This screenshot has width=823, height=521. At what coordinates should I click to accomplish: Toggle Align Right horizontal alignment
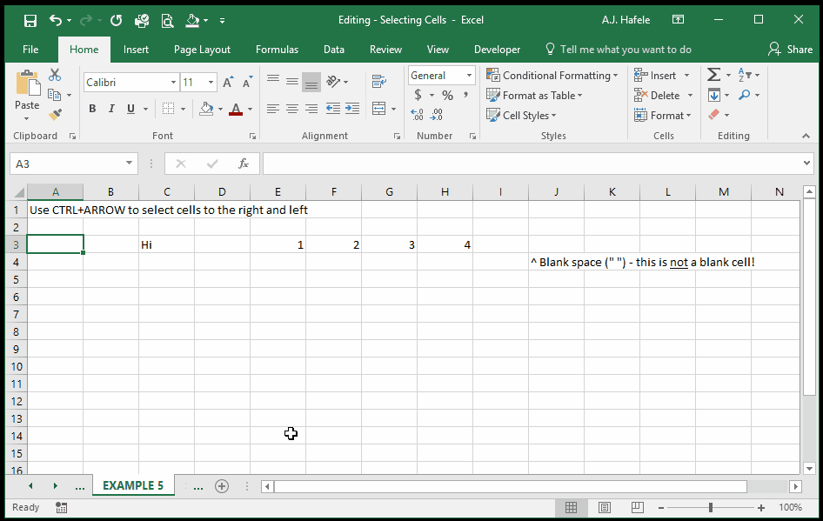pyautogui.click(x=311, y=109)
